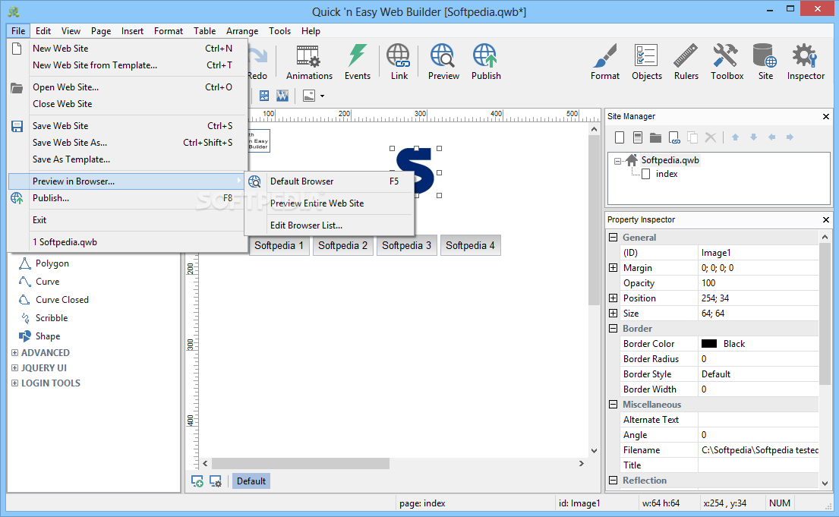Click the Publish toolbar icon
The height and width of the screenshot is (517, 839).
[486, 62]
